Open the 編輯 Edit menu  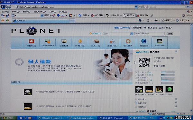[16, 12]
